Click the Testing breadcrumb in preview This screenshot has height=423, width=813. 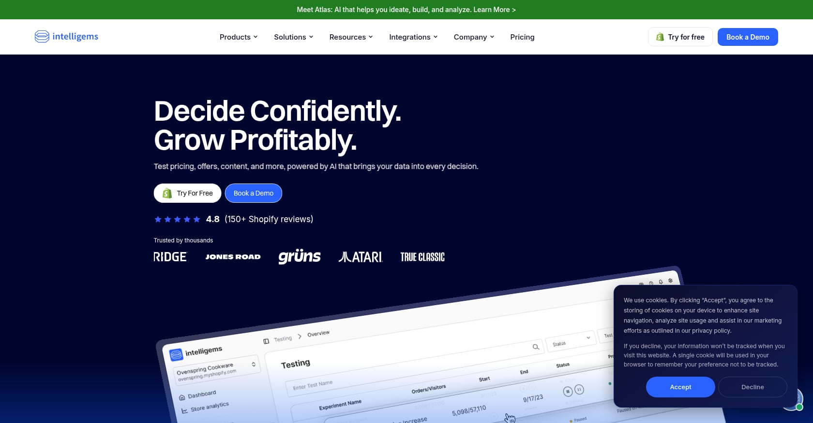[x=283, y=339]
